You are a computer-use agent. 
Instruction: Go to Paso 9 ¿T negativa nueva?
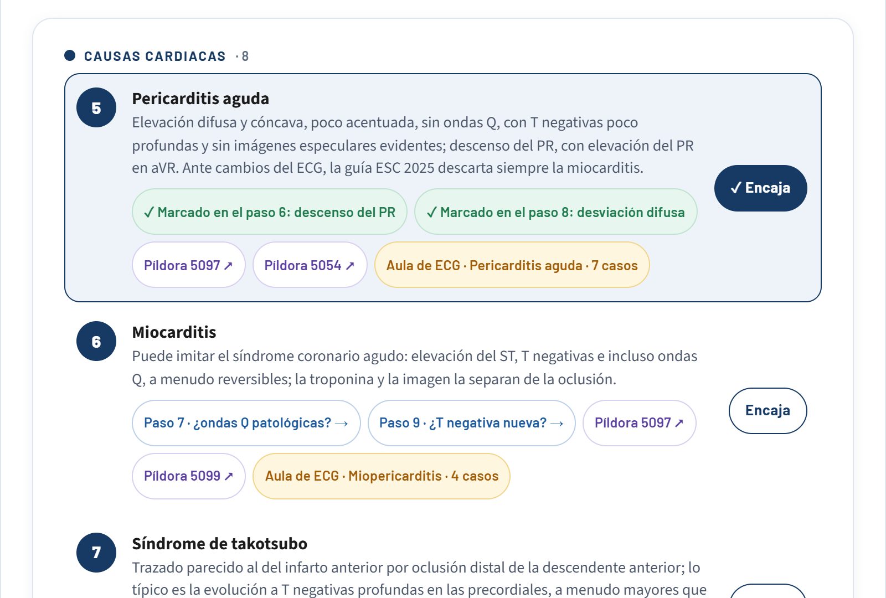[x=471, y=423]
